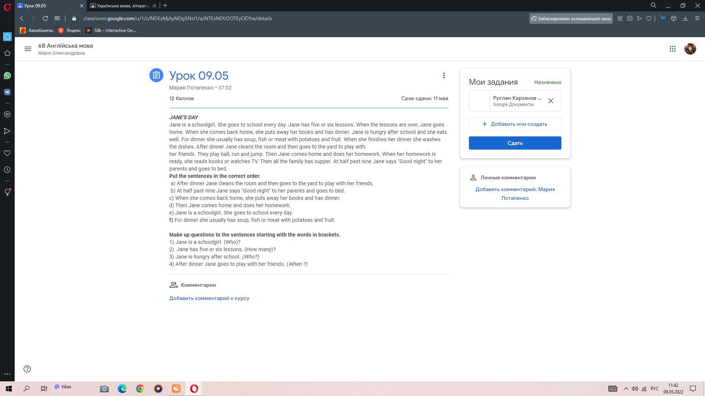Add a private comment to Мария Потапенко
The image size is (705, 396).
coord(515,194)
